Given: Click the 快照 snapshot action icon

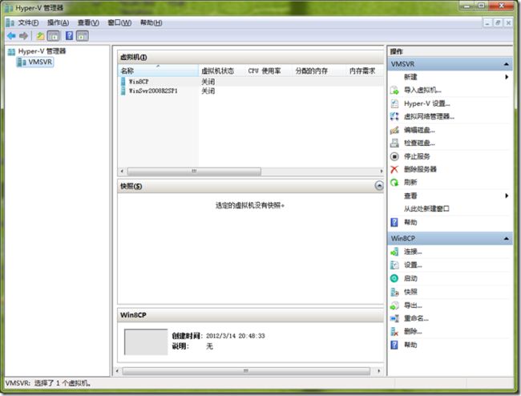Looking at the screenshot, I should click(394, 292).
